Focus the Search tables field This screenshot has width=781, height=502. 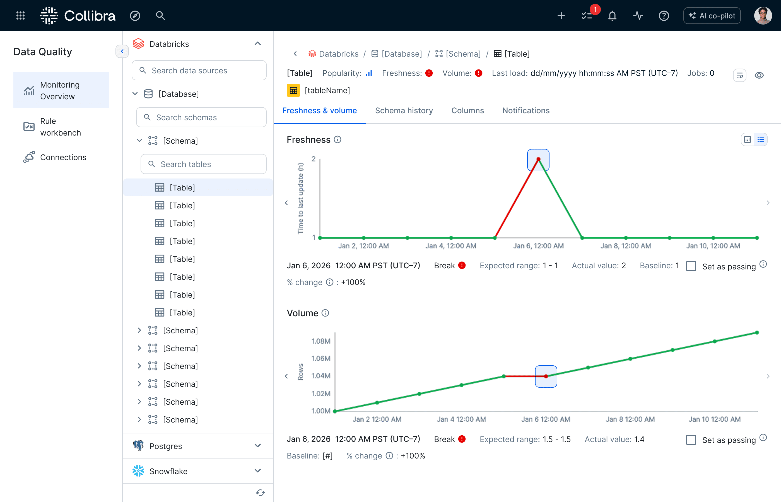(x=203, y=164)
